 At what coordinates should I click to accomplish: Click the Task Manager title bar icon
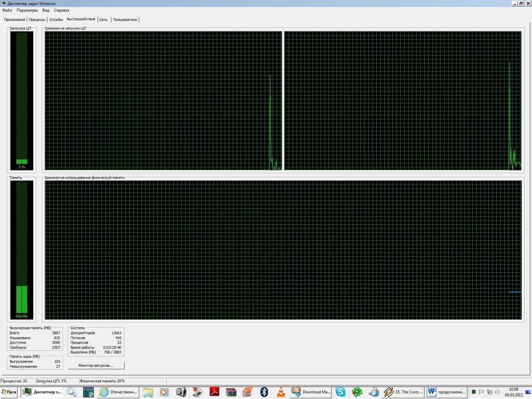[x=4, y=4]
